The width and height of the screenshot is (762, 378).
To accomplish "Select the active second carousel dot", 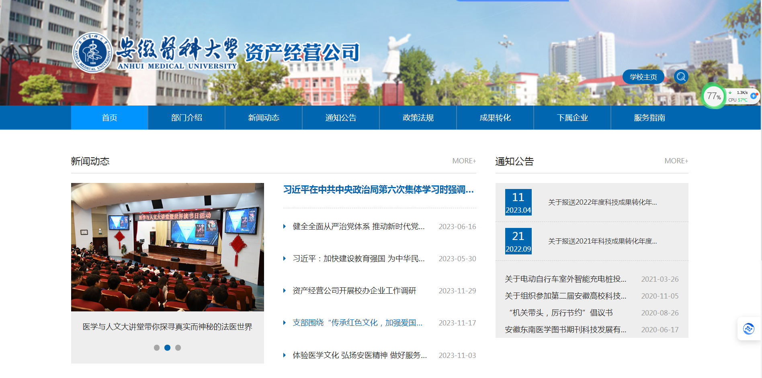I will (x=167, y=348).
